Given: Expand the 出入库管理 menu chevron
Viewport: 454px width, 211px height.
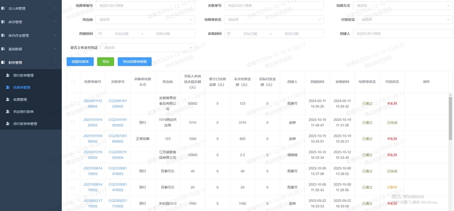Looking at the screenshot, I should (55, 8).
